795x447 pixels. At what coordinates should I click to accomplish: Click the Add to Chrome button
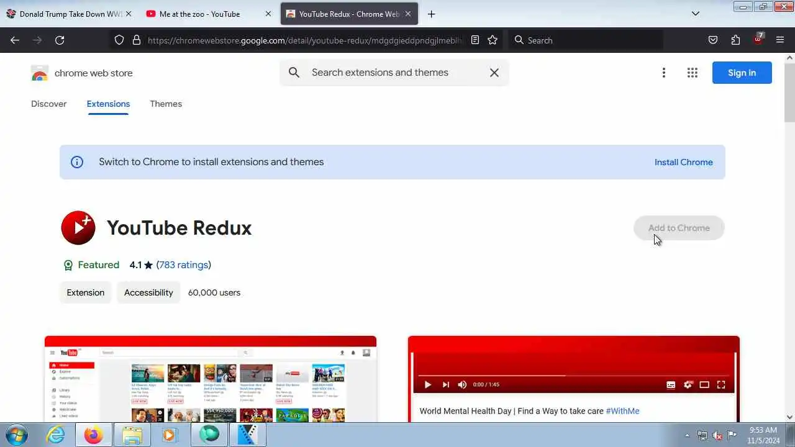pyautogui.click(x=679, y=228)
